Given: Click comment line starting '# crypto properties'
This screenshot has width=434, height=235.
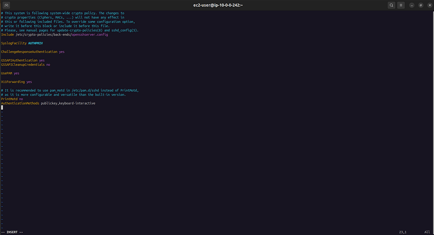Looking at the screenshot, I should click(x=63, y=17).
